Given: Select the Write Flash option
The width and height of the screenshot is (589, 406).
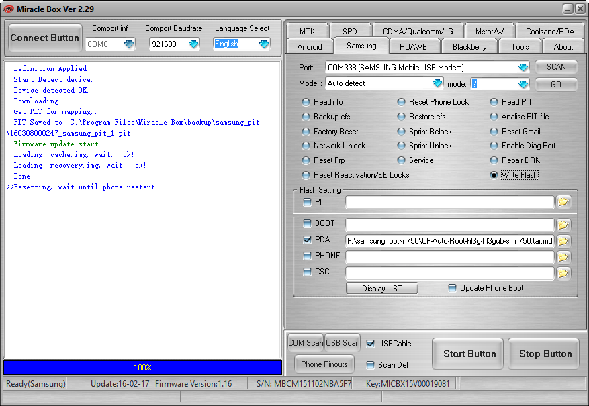Looking at the screenshot, I should 494,175.
